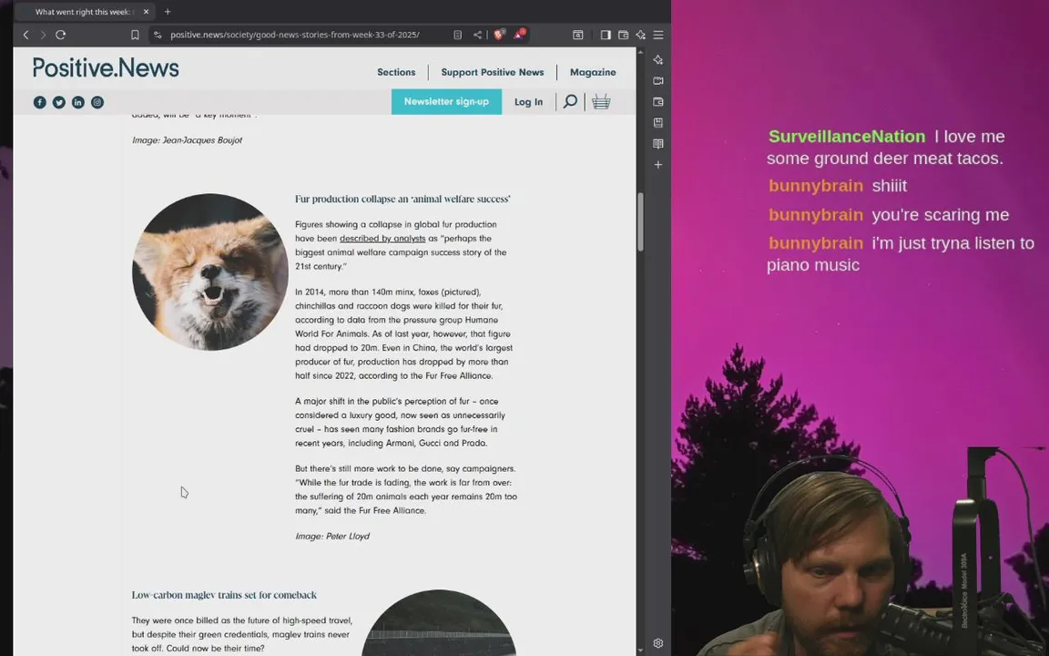1049x656 pixels.
Task: Click the Log In link
Action: point(528,102)
